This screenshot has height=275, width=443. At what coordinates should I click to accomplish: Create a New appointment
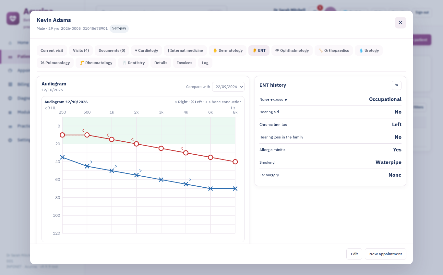coord(386,254)
